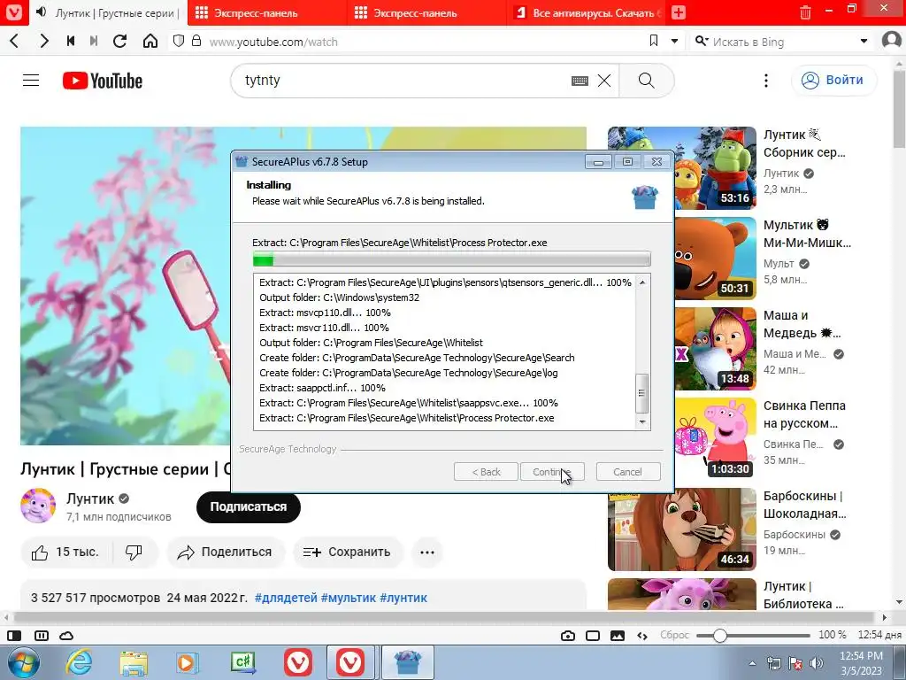The width and height of the screenshot is (906, 680).
Task: Open the Bing search engine dropdown arrow
Action: (864, 41)
